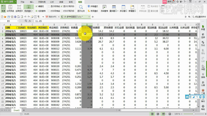Click the Undo arrow icon
207x116 pixels.
point(25,17)
